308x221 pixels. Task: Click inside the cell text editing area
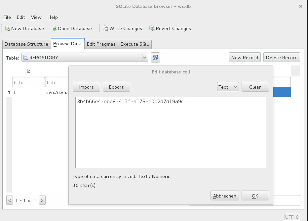coord(171,132)
